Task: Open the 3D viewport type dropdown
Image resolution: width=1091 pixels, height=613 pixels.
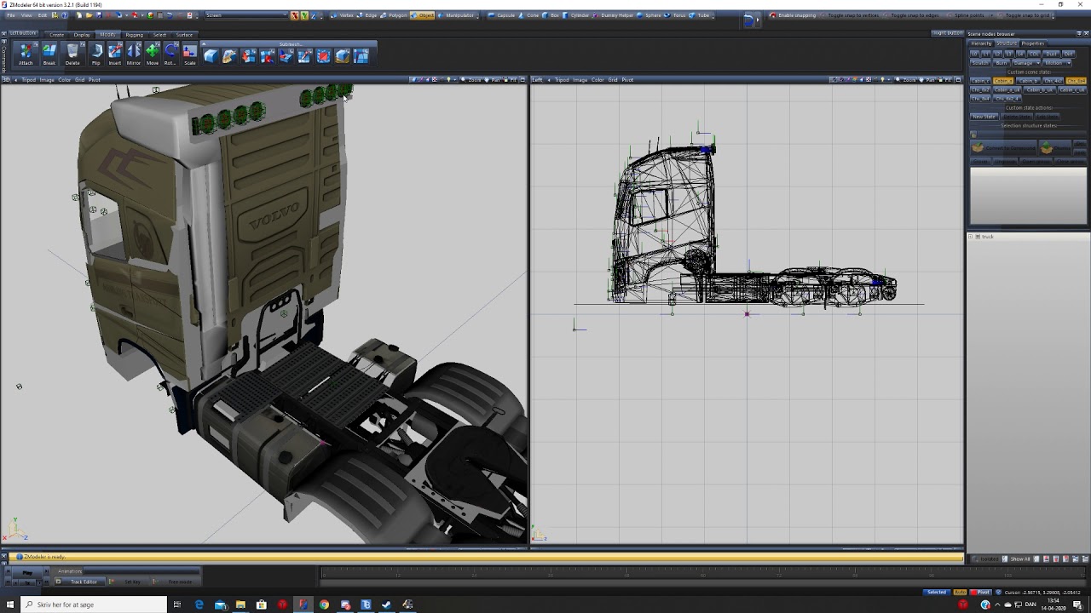Action: (x=7, y=80)
